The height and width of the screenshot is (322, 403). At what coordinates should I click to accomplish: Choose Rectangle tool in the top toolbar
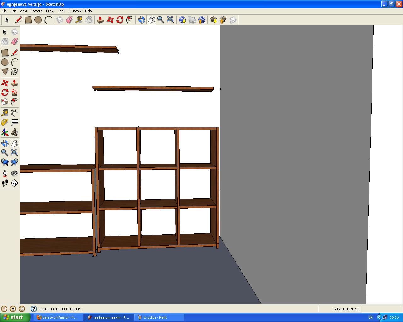pos(28,20)
